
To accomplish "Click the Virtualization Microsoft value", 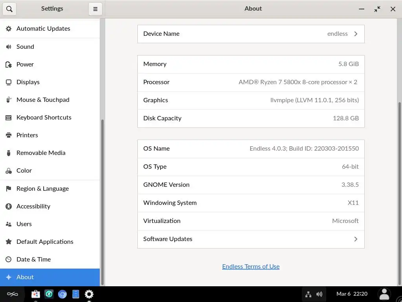I will tap(345, 221).
